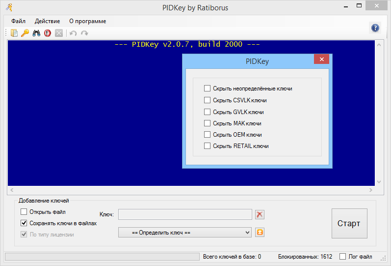Image resolution: width=391 pixels, height=266 pixels.
Task: Enable the Лог файл checkbox
Action: point(342,256)
